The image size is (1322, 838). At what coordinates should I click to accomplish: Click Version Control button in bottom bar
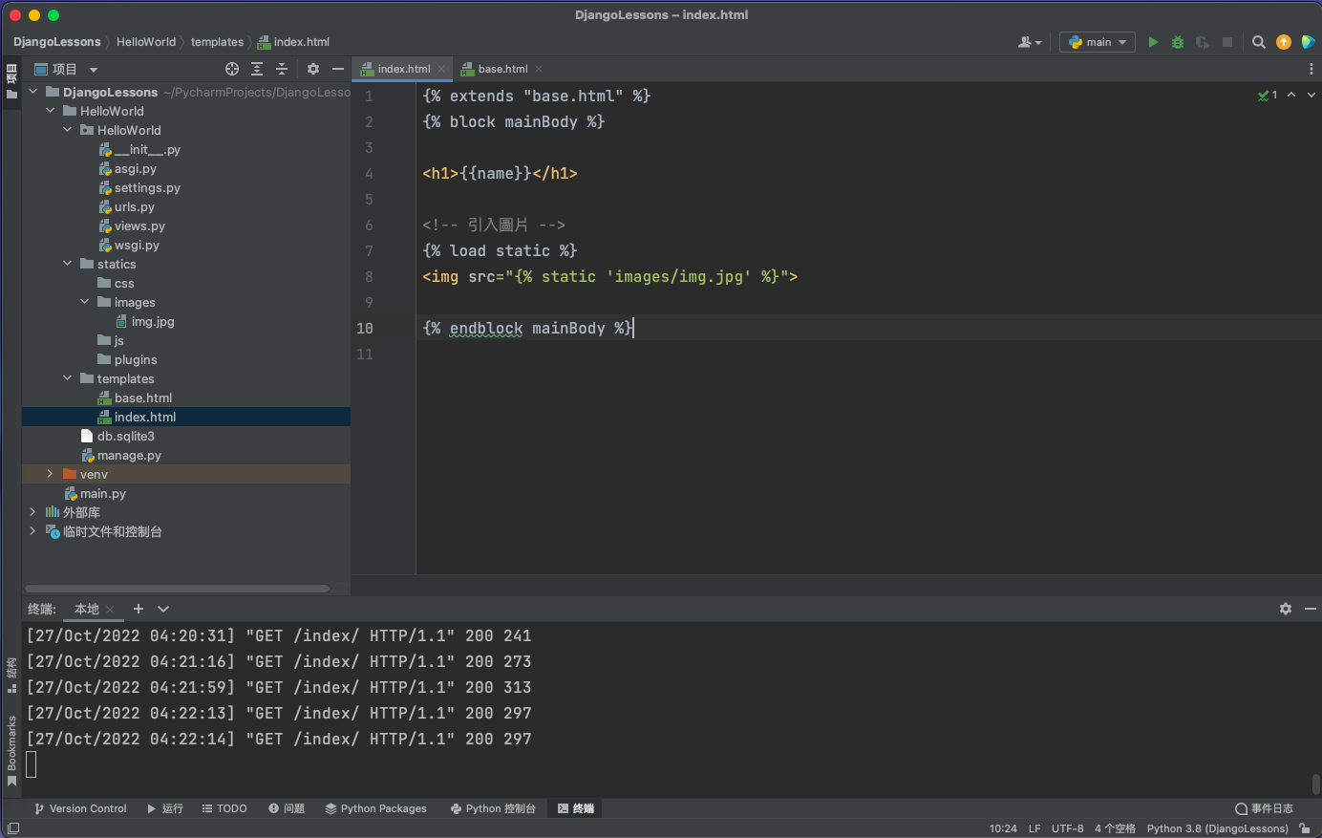[80, 808]
